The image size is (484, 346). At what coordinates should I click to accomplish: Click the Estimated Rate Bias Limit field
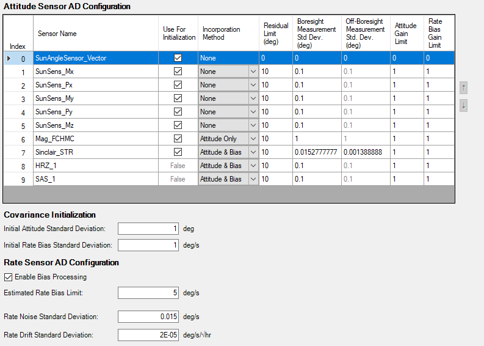point(148,293)
